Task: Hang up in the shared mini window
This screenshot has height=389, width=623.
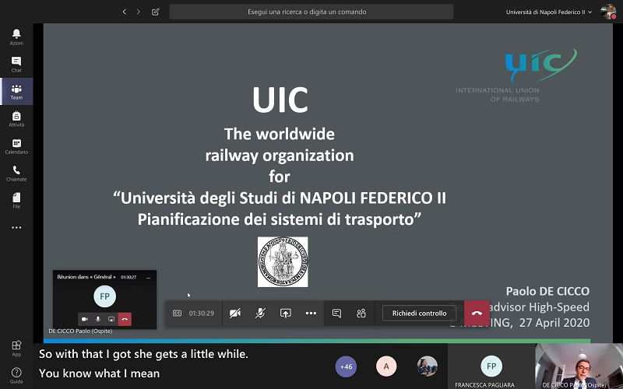Action: pos(125,319)
